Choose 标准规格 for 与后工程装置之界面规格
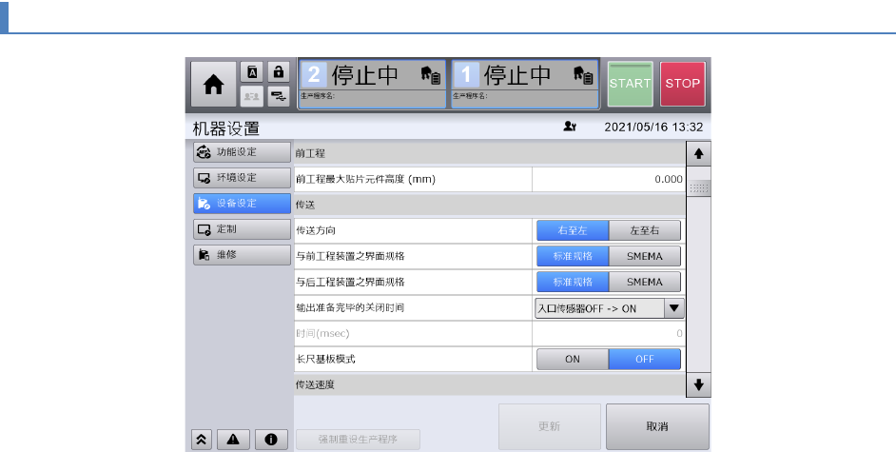Screen dimensions: 896x452 coord(573,282)
